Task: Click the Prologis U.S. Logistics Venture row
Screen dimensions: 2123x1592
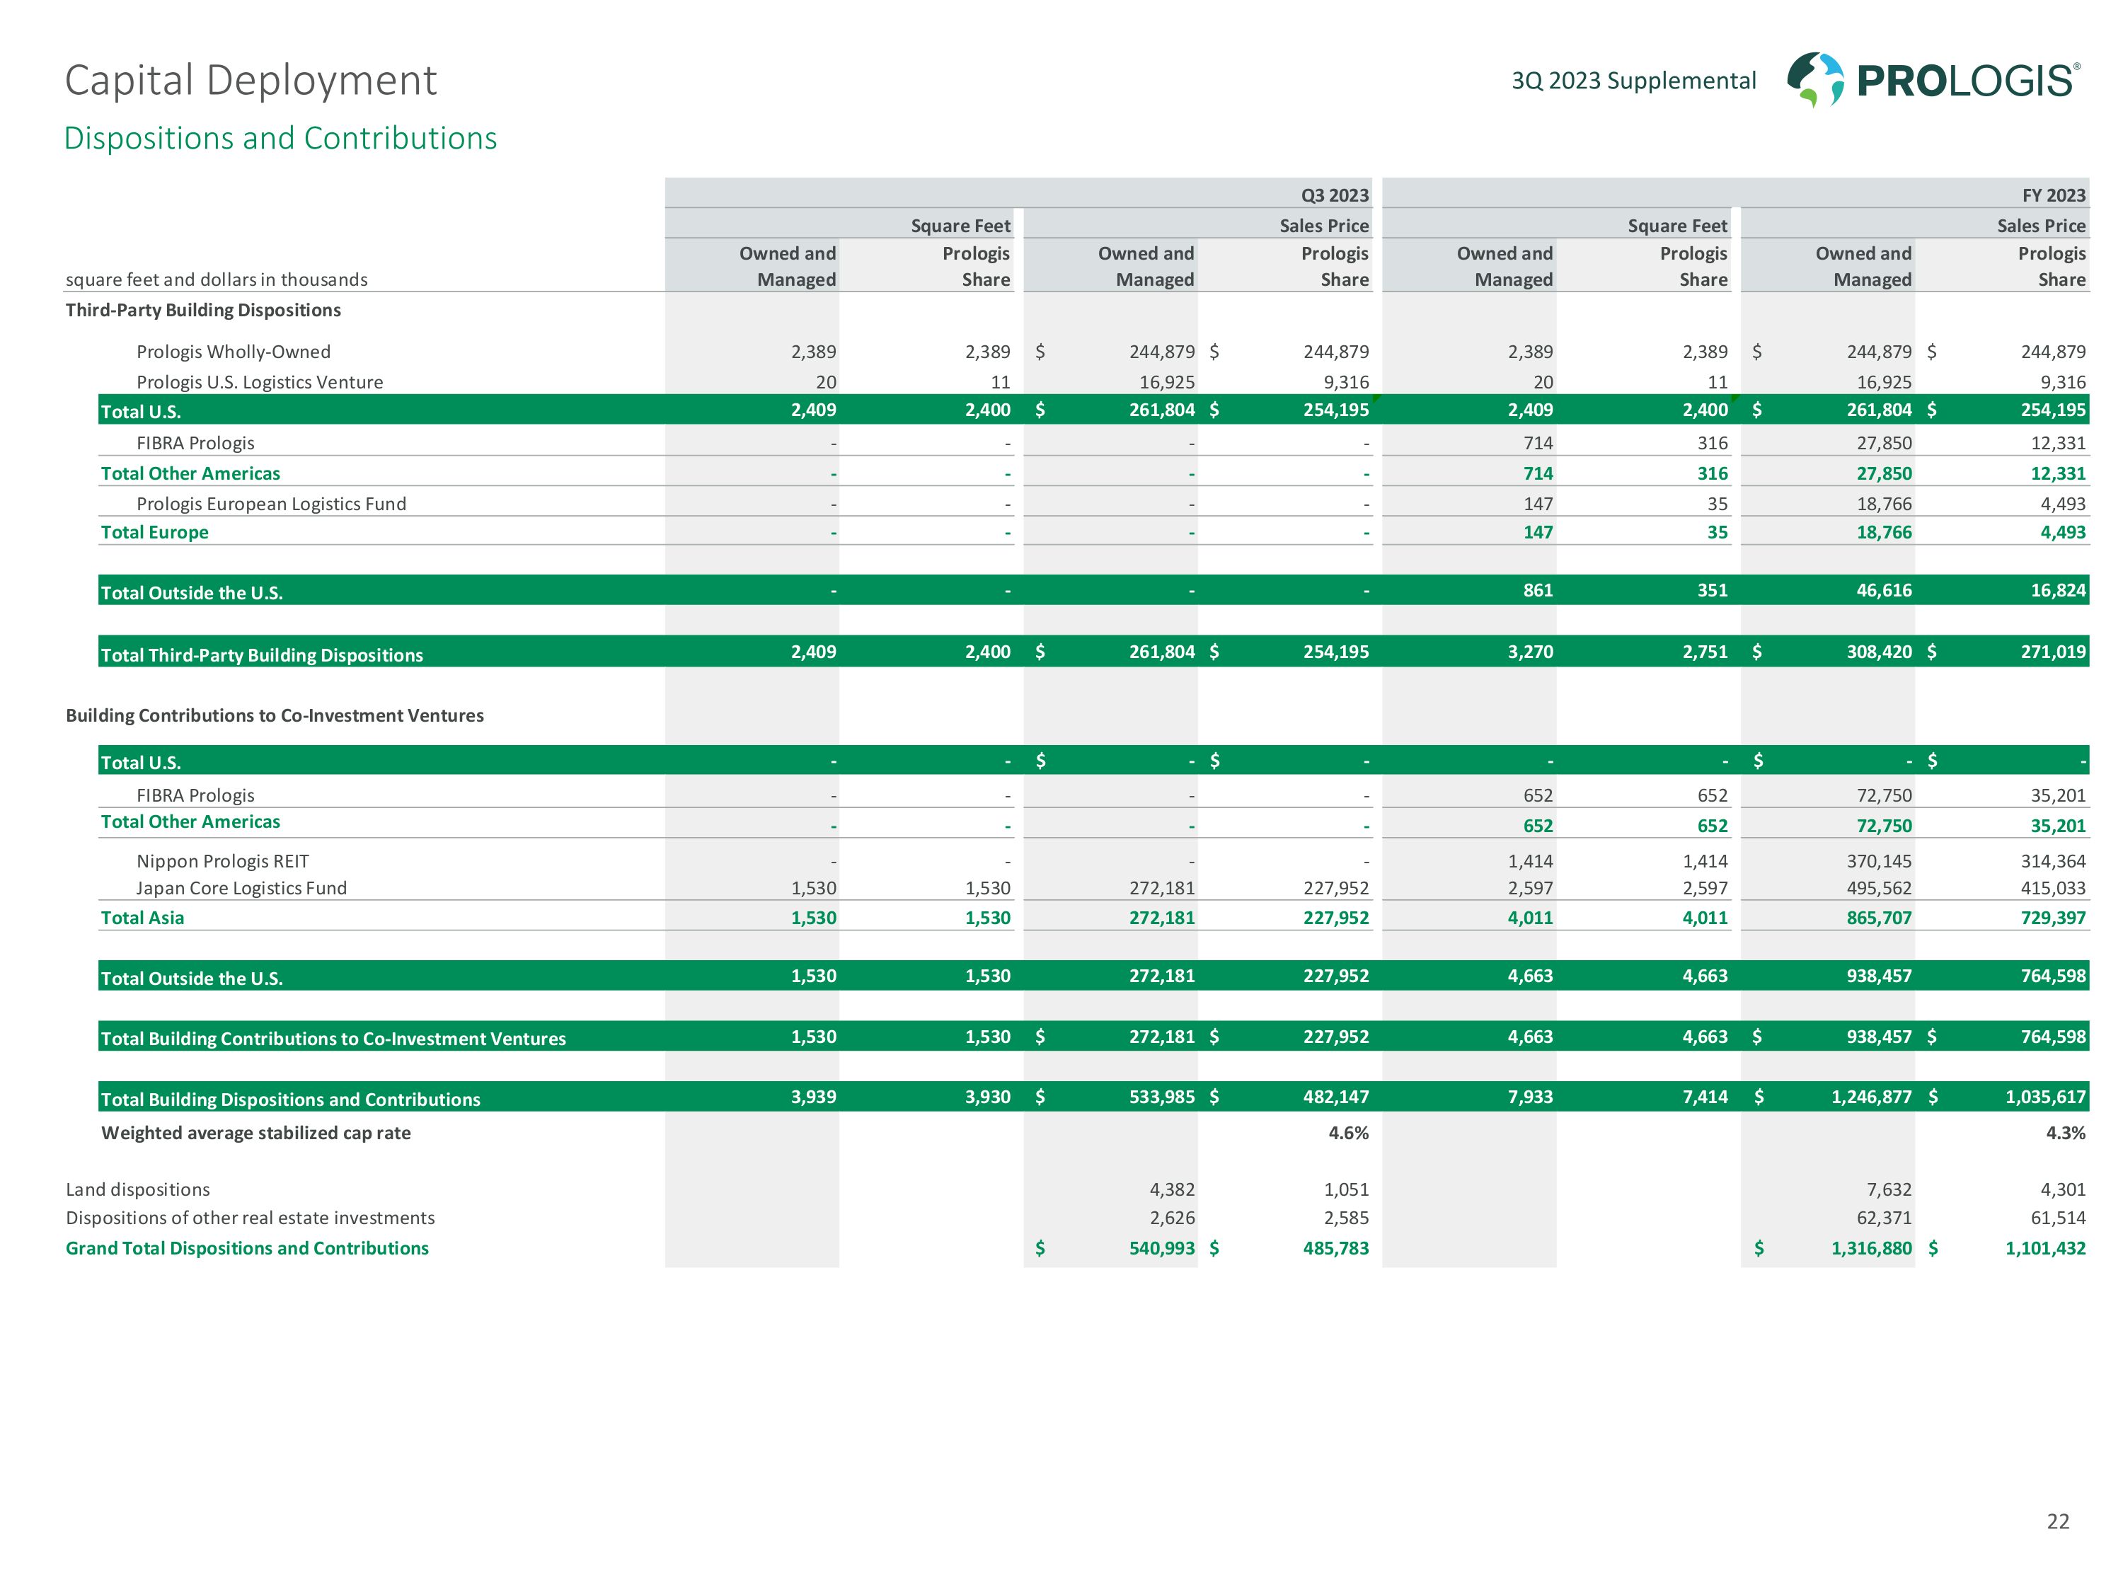Action: pos(259,382)
